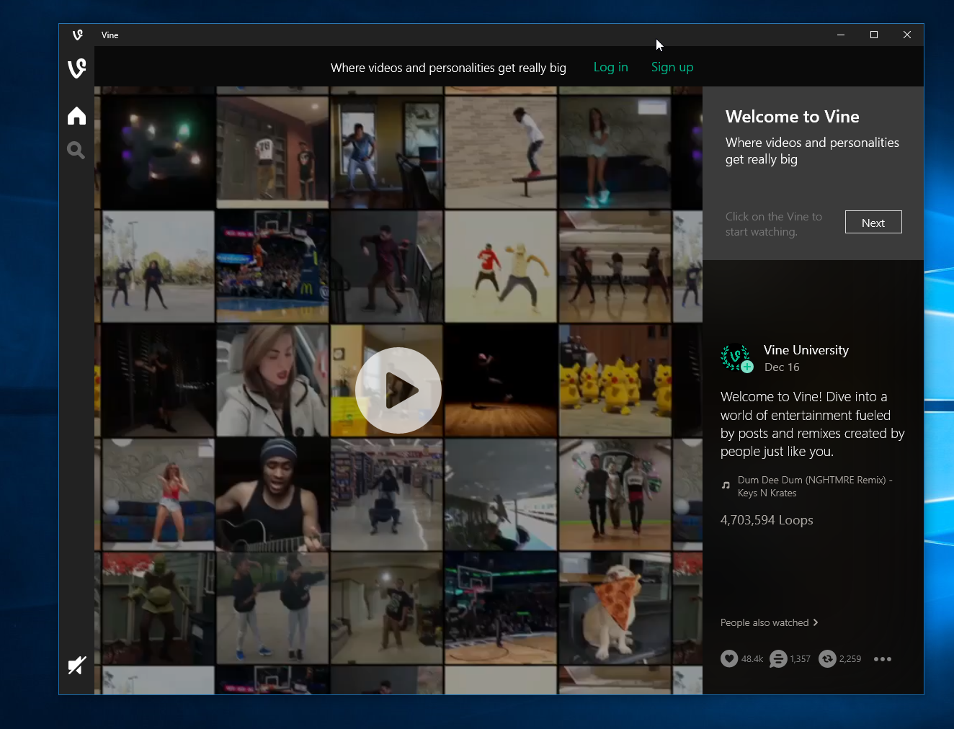The width and height of the screenshot is (954, 729).
Task: Play the Vine with the center play button
Action: 398,390
